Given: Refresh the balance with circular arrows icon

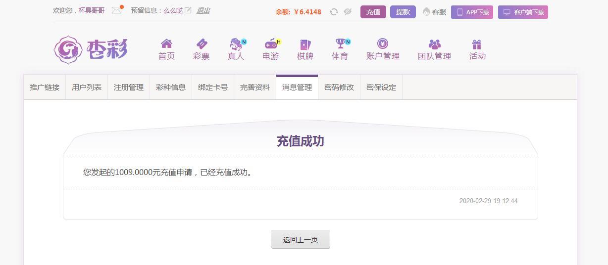Looking at the screenshot, I should tap(334, 12).
